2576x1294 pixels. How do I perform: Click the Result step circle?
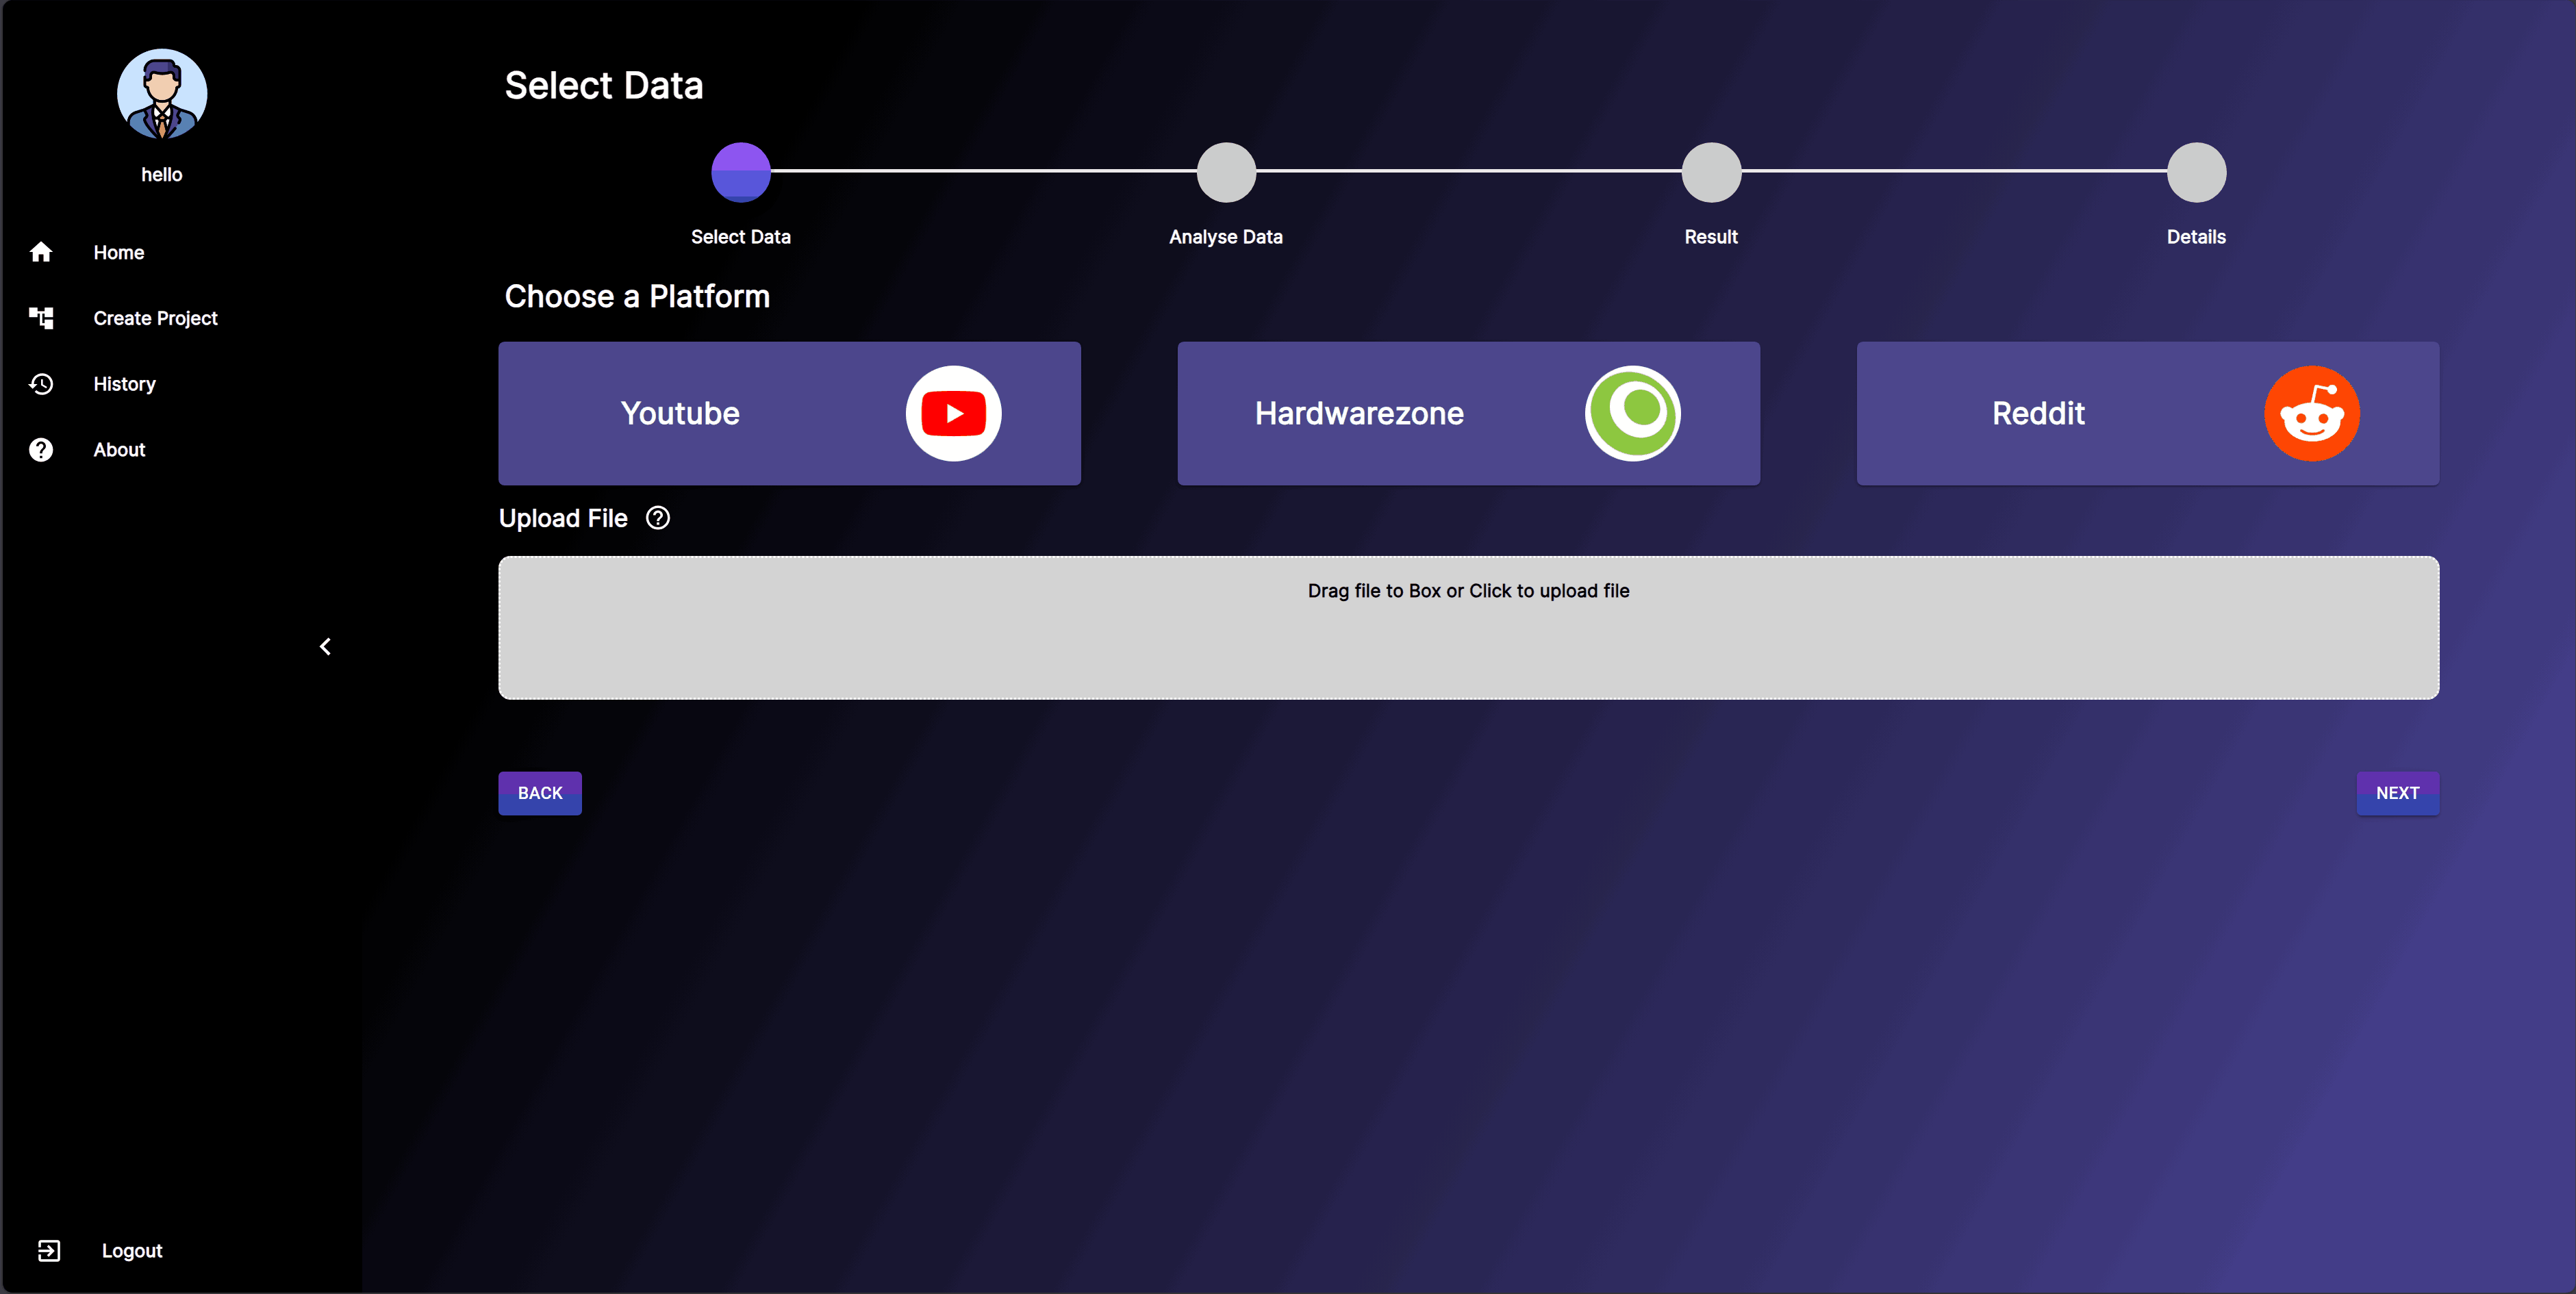click(1711, 172)
